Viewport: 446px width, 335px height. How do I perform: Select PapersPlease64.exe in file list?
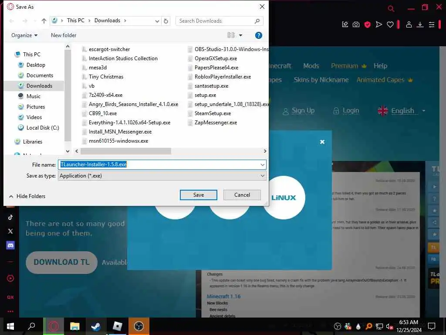click(x=216, y=68)
